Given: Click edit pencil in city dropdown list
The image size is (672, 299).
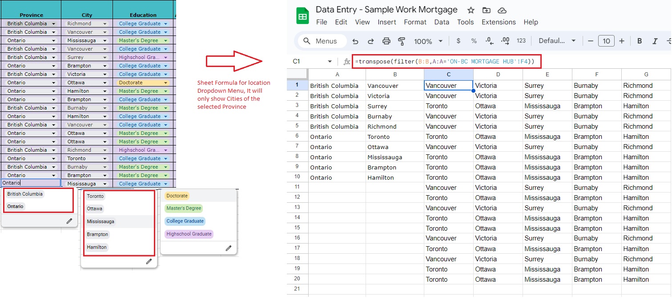Looking at the screenshot, I should [x=149, y=262].
